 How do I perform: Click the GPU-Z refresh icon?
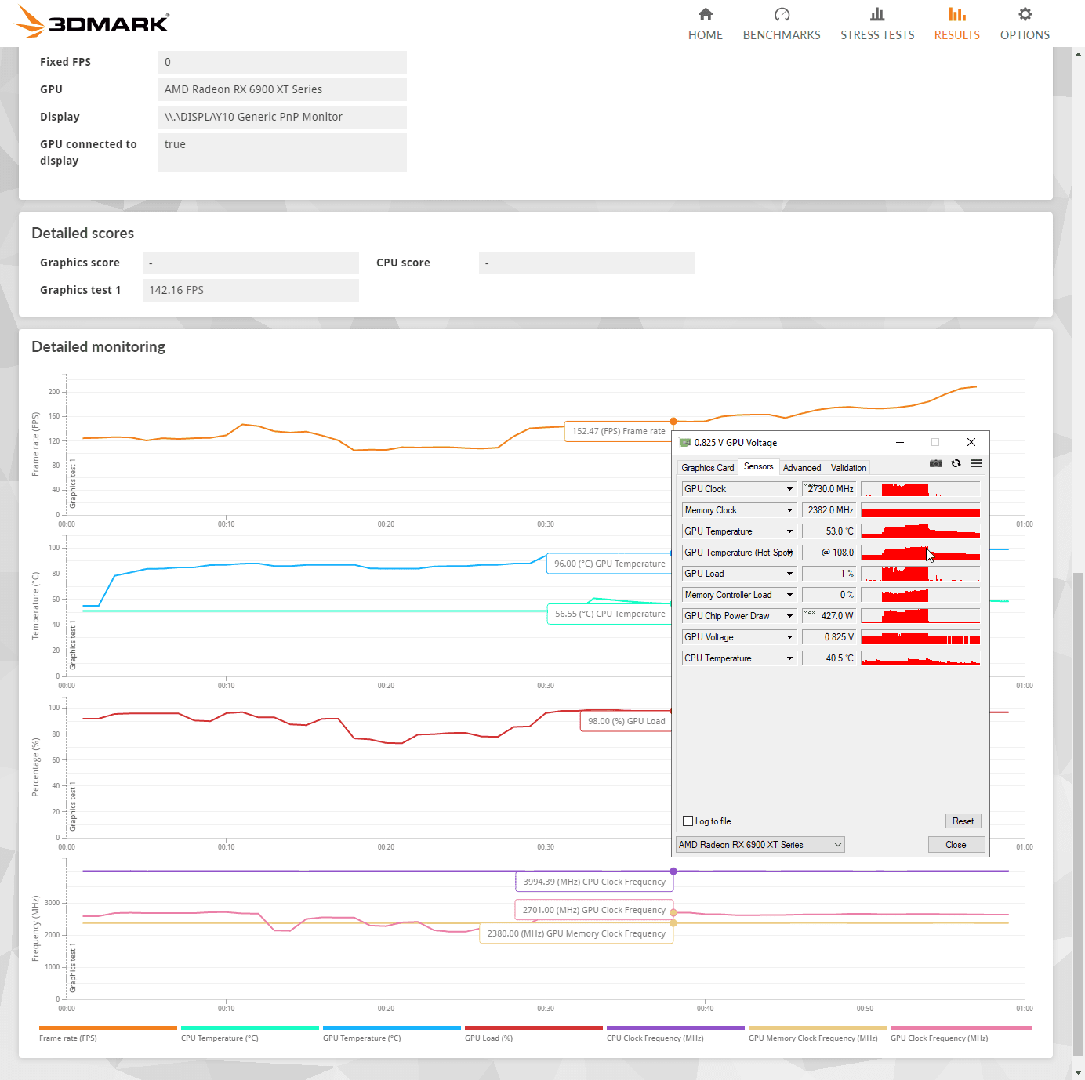pyautogui.click(x=956, y=463)
